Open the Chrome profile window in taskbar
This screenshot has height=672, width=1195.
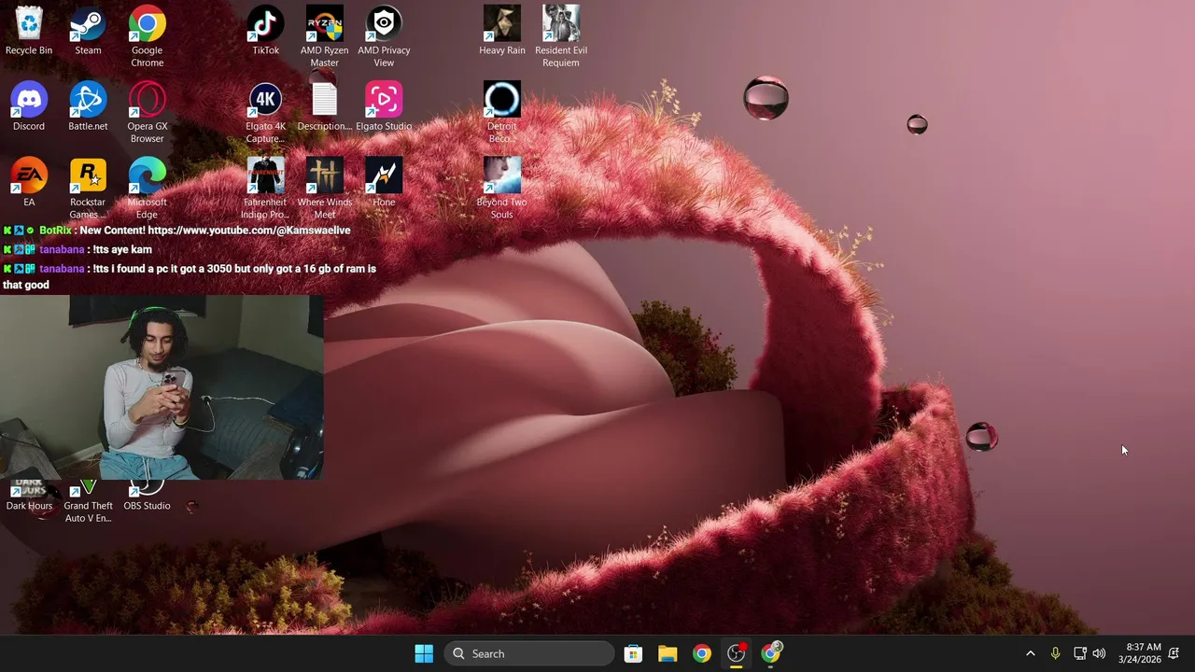(771, 653)
